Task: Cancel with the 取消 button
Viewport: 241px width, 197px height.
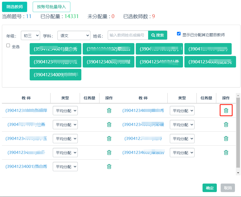Action: click(228, 188)
